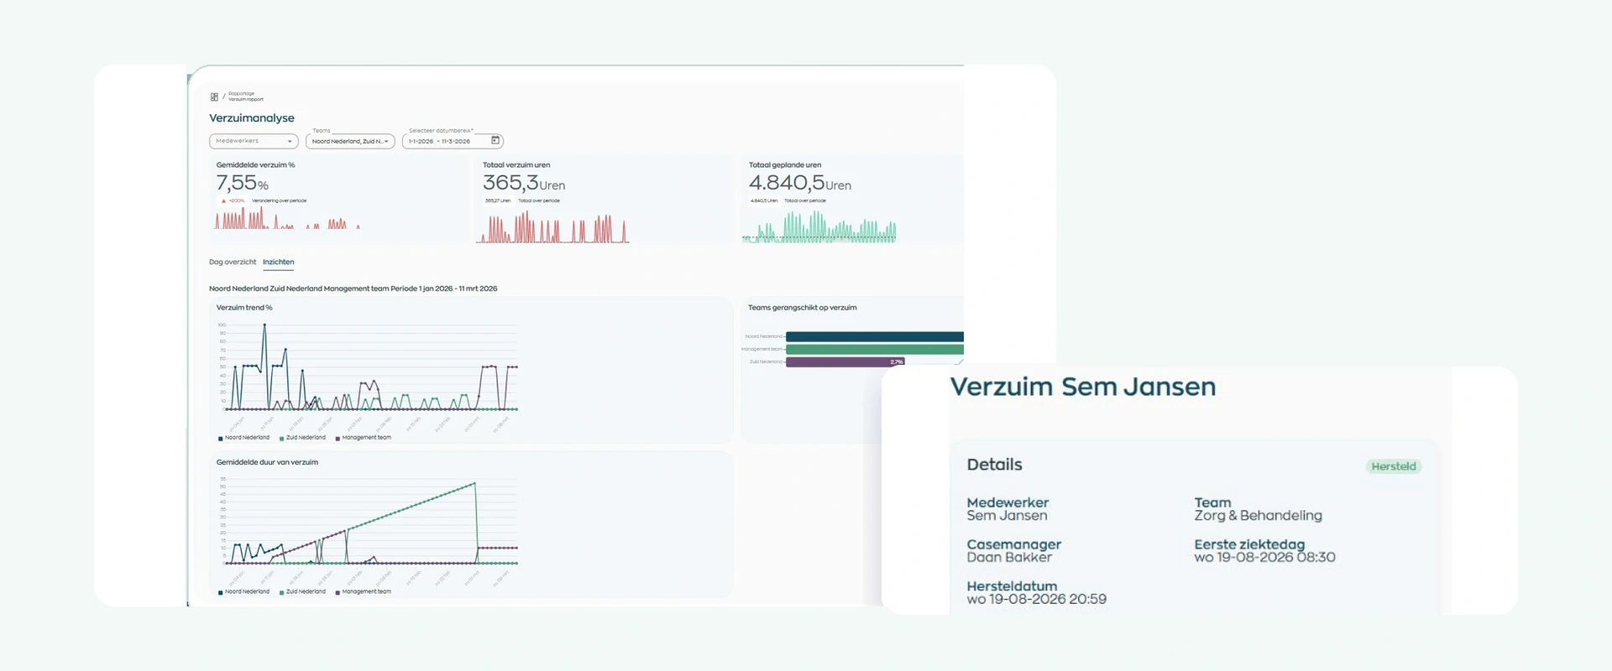Toggle Management team legend in Gemiddelde duur chart
1612x671 pixels.
tap(364, 592)
